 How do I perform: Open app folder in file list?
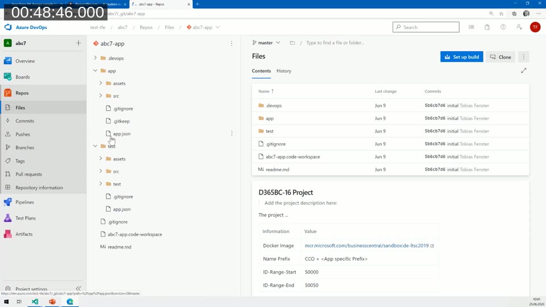[x=270, y=118]
